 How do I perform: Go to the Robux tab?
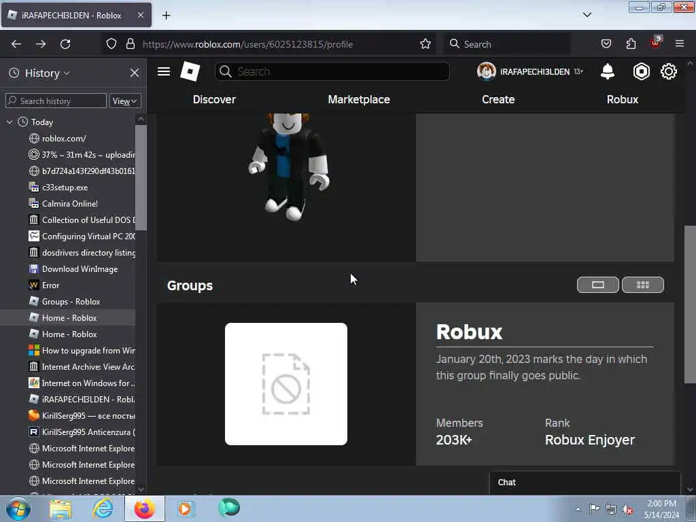pos(623,99)
